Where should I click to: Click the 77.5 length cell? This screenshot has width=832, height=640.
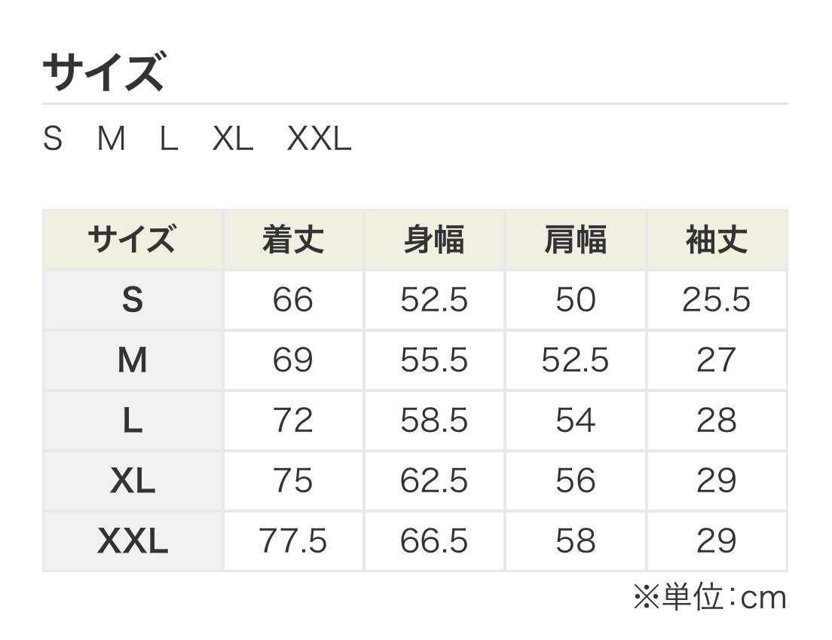(x=292, y=541)
